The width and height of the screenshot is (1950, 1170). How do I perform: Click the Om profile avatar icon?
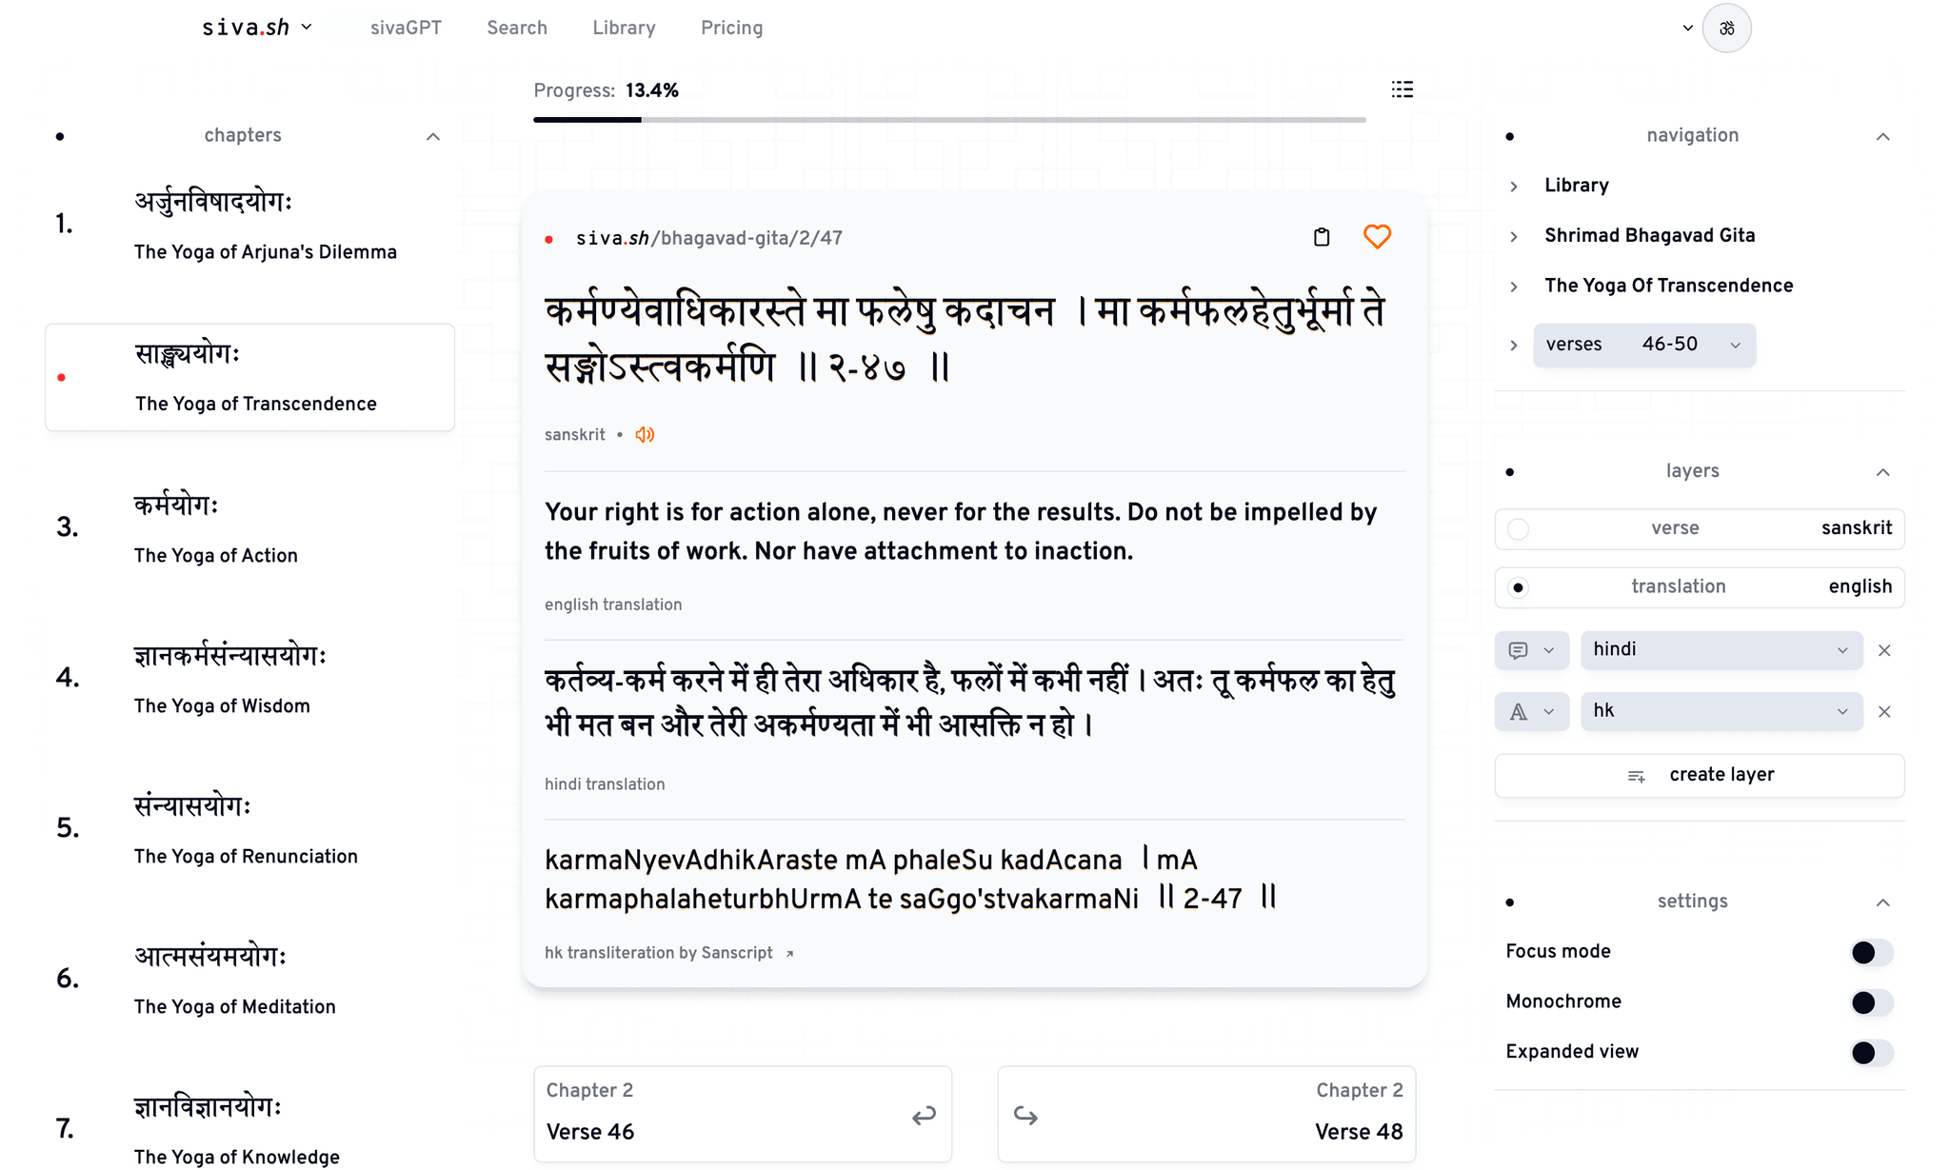[x=1726, y=29]
